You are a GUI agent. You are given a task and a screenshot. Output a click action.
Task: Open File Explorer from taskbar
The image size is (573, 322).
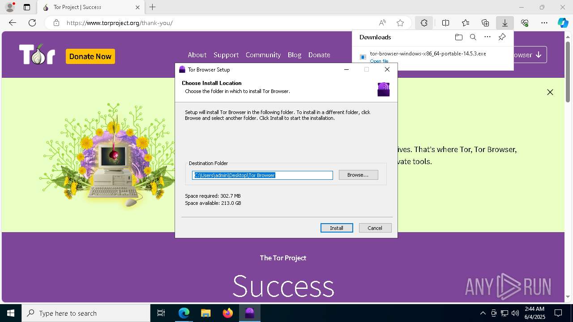coord(205,313)
